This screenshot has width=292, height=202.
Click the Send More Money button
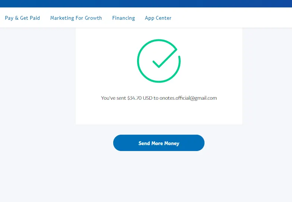[159, 143]
